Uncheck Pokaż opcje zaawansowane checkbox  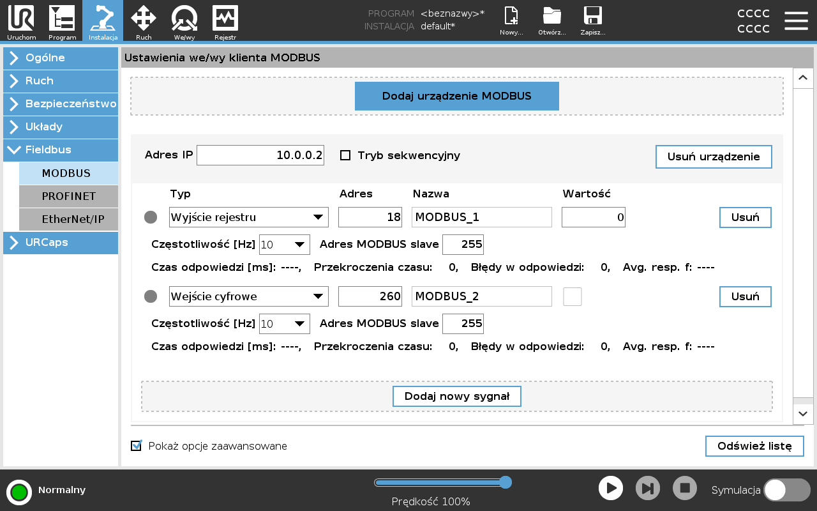[x=136, y=446]
